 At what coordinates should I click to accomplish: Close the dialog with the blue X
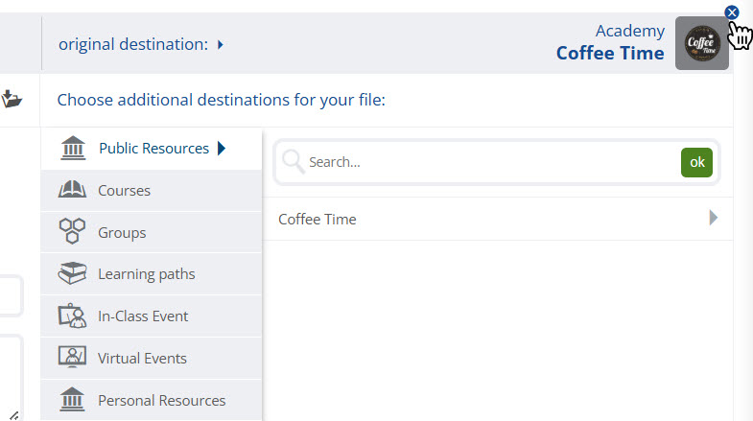point(732,12)
